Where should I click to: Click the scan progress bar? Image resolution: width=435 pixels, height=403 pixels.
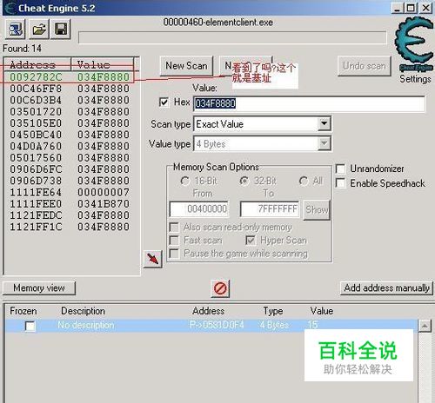(232, 37)
